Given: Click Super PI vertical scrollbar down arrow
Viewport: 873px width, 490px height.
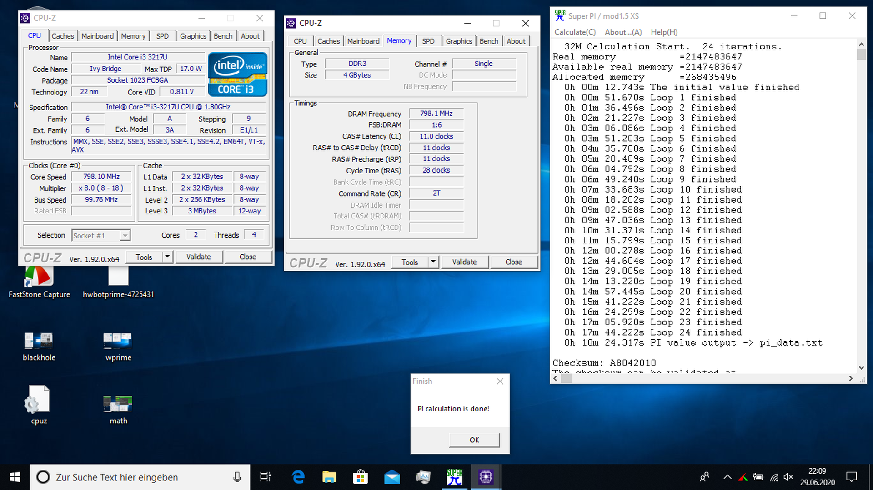Looking at the screenshot, I should [861, 367].
